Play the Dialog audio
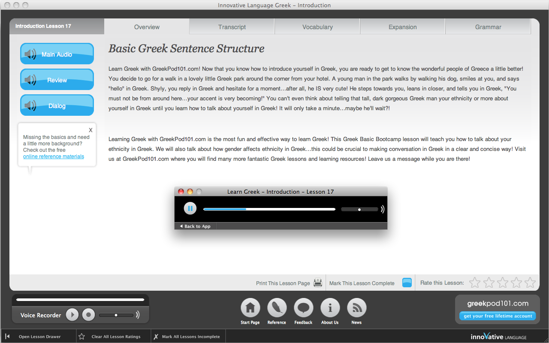This screenshot has height=343, width=549. (x=57, y=105)
